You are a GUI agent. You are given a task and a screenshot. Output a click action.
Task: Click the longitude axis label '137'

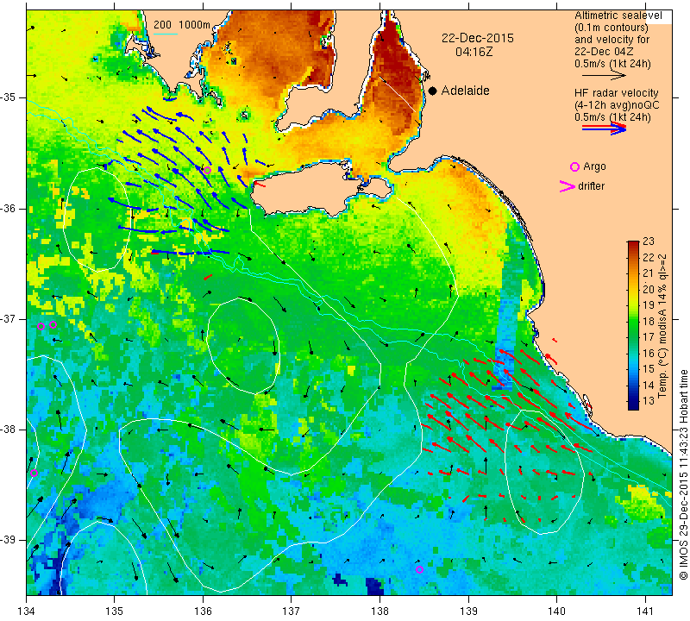[x=291, y=611]
